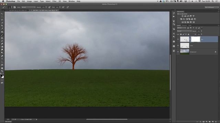Image resolution: width=220 pixels, height=123 pixels.
Task: Select the Rectangular Marquee tool
Action: point(2,17)
